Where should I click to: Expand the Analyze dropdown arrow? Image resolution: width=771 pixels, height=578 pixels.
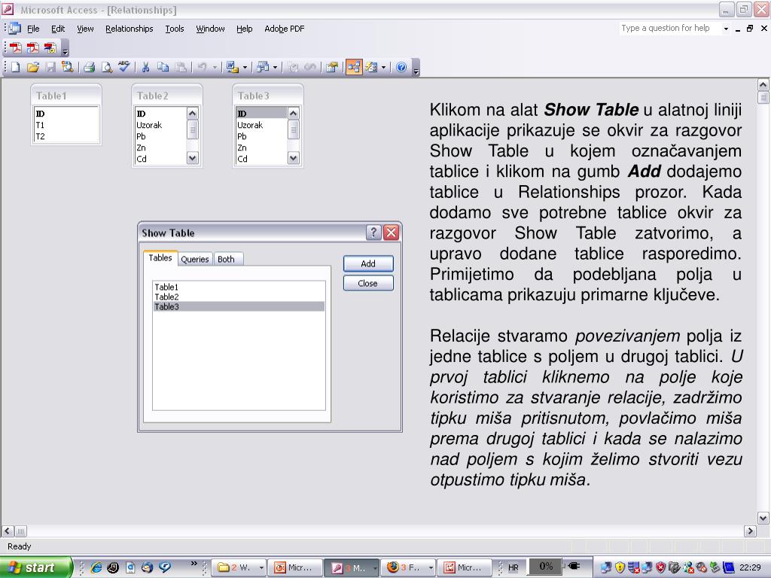coord(276,67)
